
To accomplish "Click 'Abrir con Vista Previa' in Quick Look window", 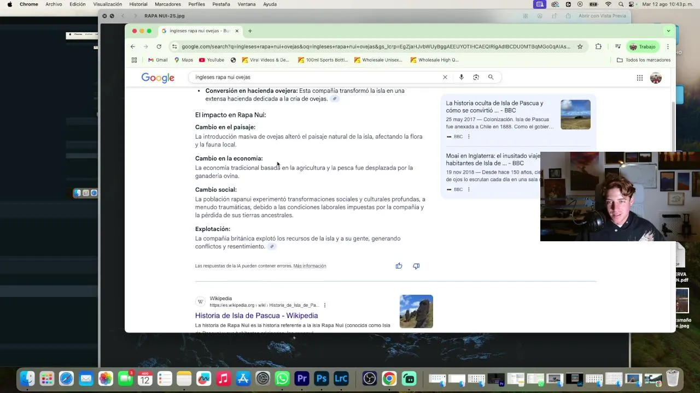I will coord(602,16).
